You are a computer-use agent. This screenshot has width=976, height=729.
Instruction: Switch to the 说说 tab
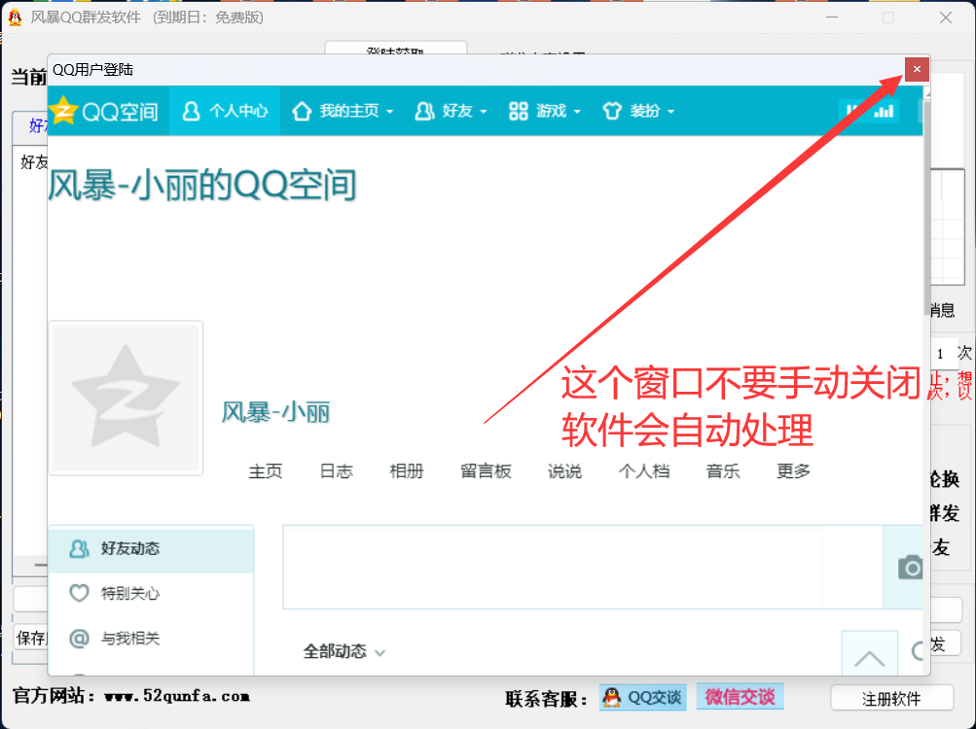click(564, 470)
